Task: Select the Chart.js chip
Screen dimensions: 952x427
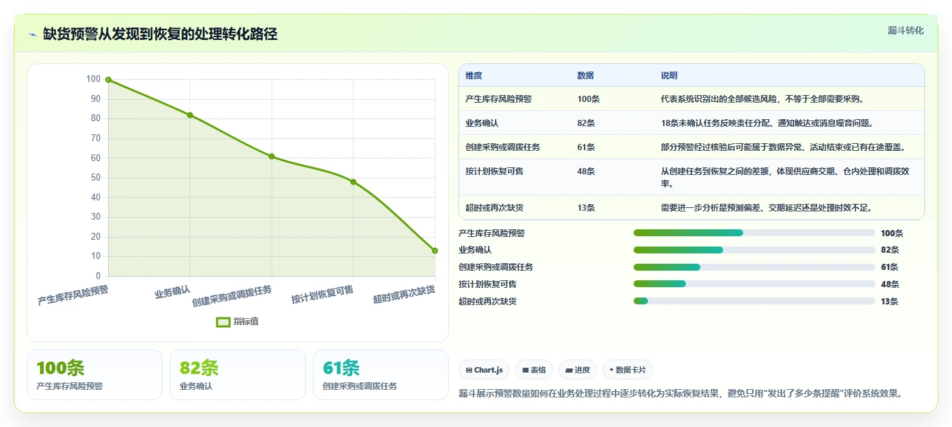Action: click(x=484, y=370)
